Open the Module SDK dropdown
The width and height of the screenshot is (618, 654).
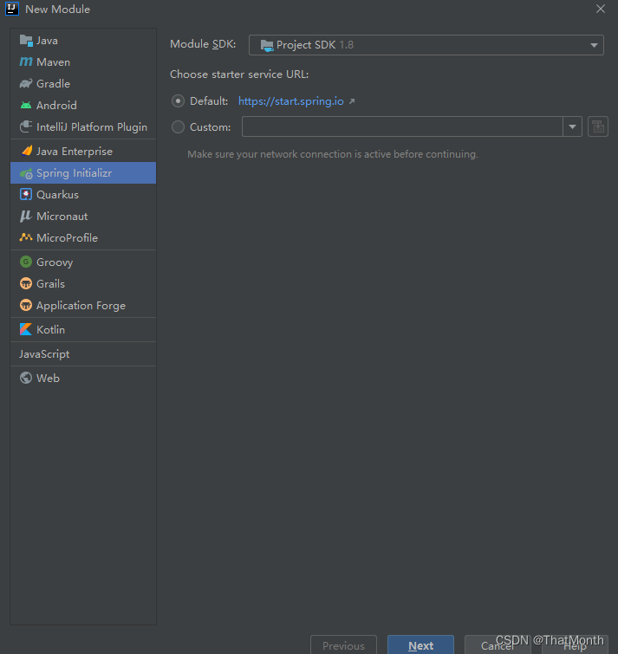pyautogui.click(x=426, y=45)
